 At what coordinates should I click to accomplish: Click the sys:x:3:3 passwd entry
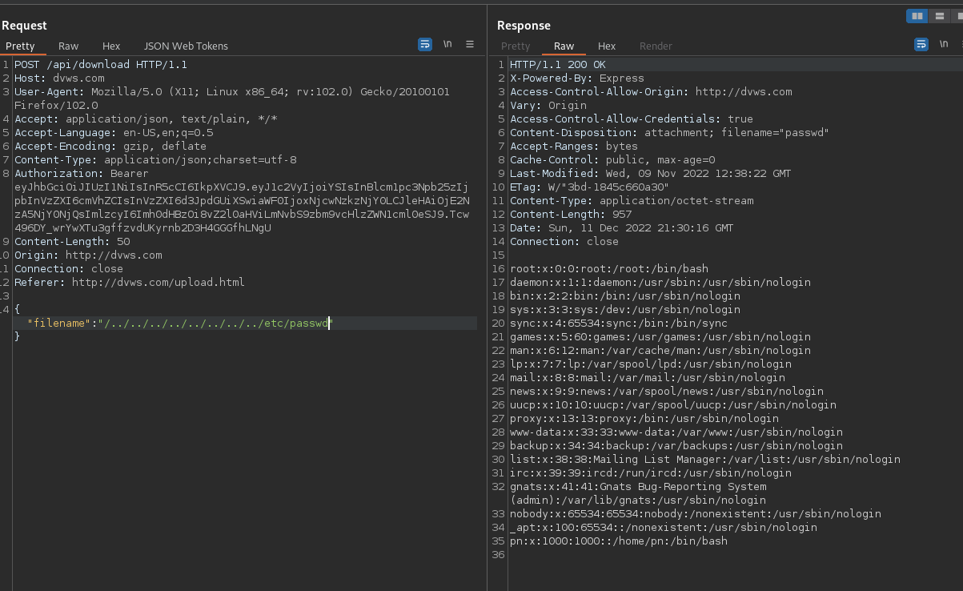(625, 310)
